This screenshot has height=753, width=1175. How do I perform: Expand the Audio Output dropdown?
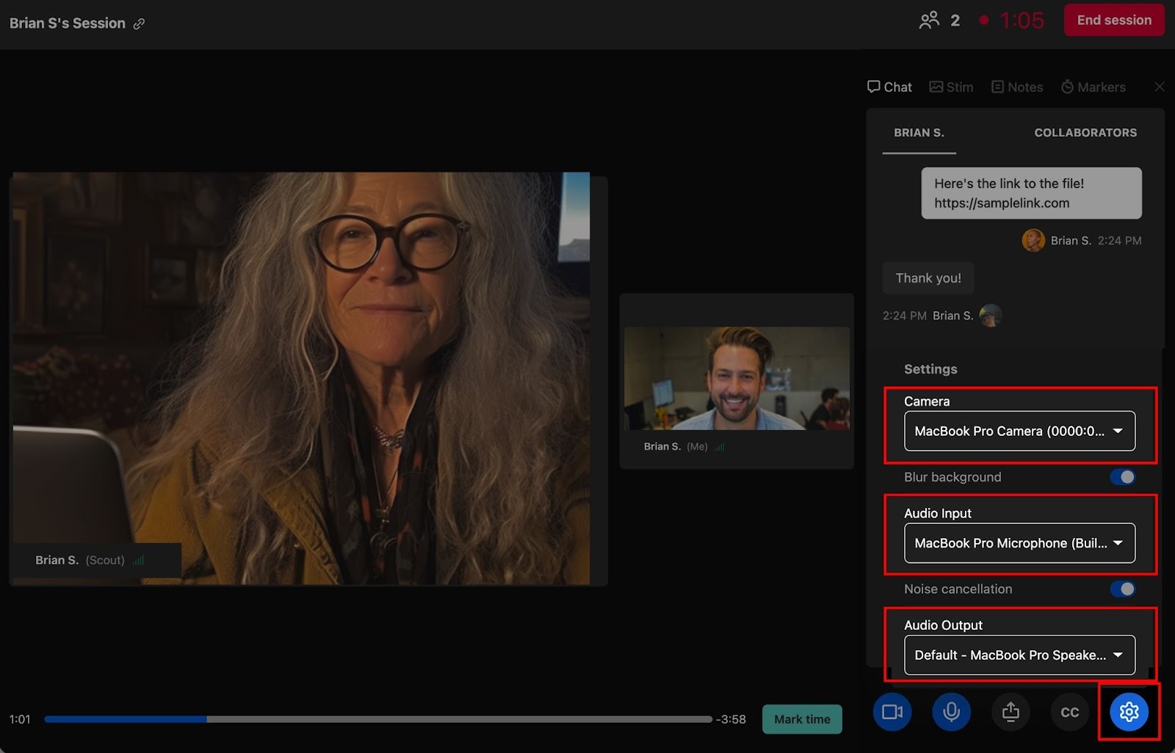(1019, 655)
